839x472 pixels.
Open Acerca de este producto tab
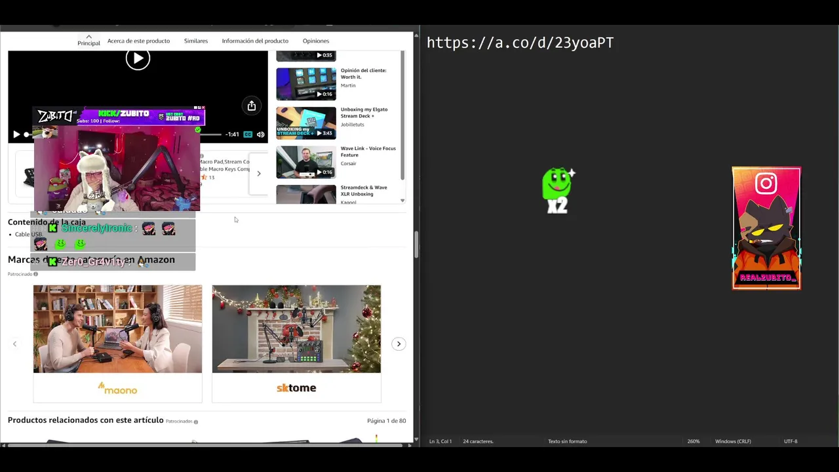(138, 41)
